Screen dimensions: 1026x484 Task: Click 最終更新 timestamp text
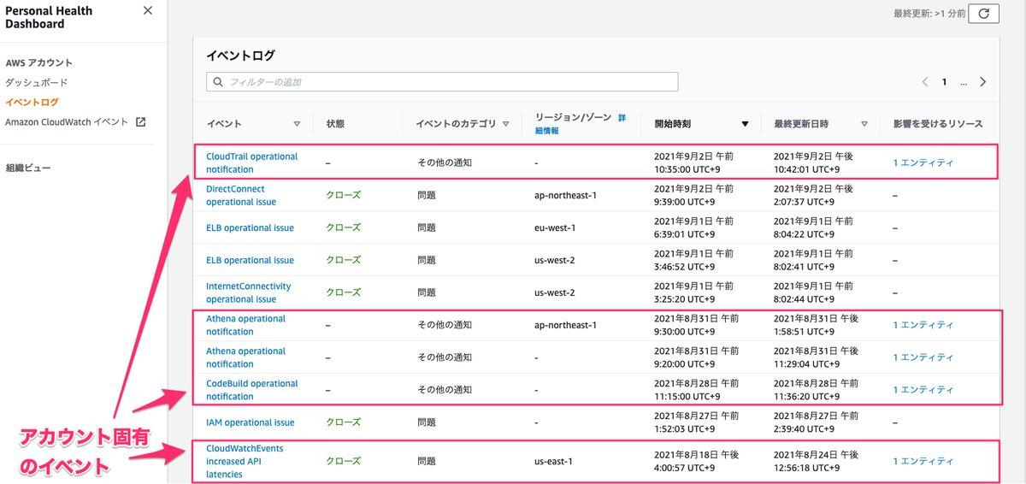click(x=929, y=13)
